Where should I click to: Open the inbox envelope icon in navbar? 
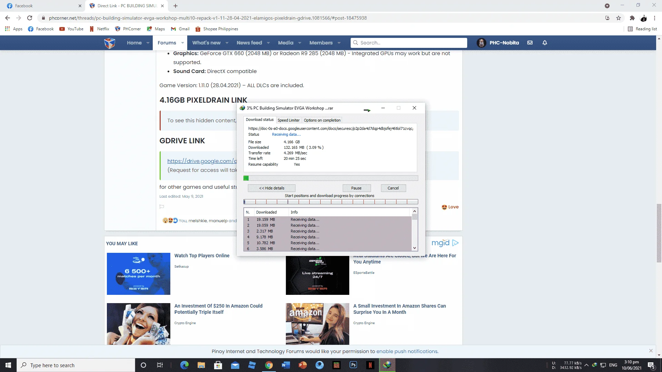(x=530, y=43)
